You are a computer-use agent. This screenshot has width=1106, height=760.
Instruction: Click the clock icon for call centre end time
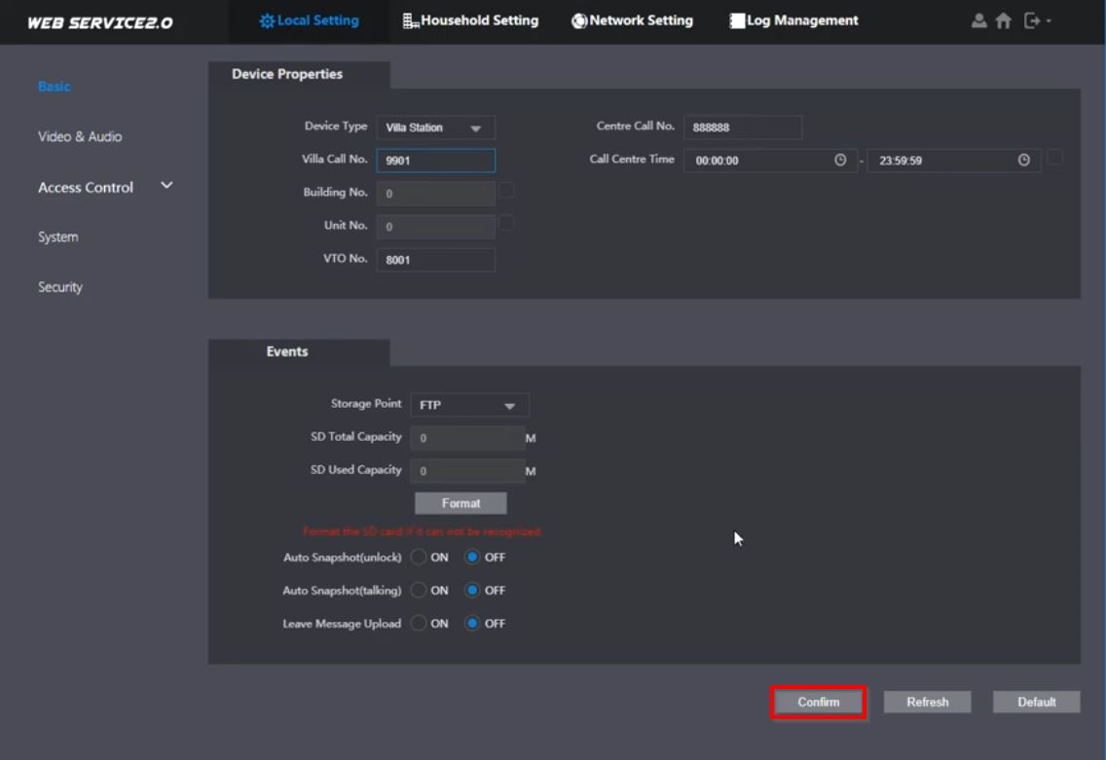pyautogui.click(x=1023, y=161)
